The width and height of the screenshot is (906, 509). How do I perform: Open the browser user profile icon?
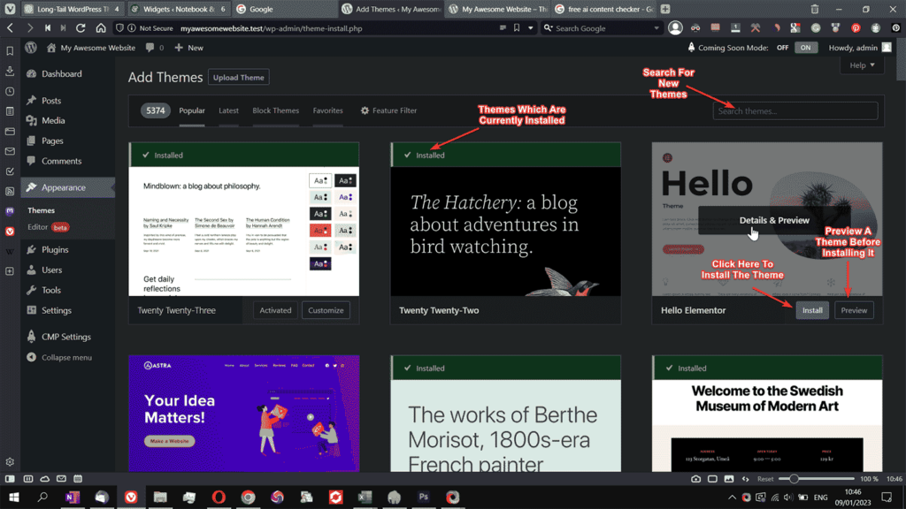[x=675, y=27]
